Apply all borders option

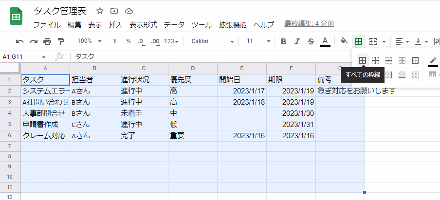pyautogui.click(x=363, y=60)
